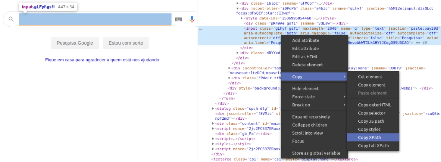Expand the div class FPdoLc node
The height and width of the screenshot is (162, 441).
pyautogui.click(x=230, y=78)
